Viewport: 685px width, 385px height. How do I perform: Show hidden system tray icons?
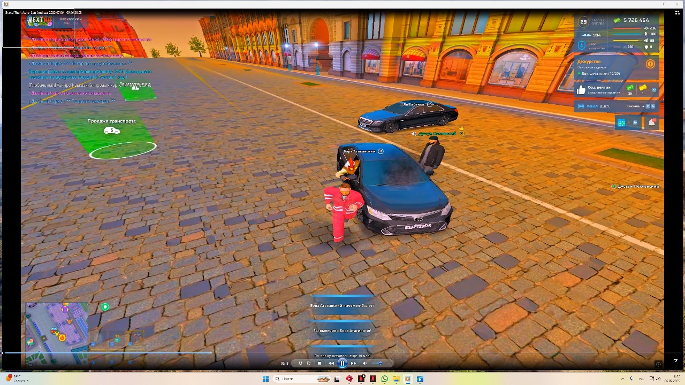point(622,379)
